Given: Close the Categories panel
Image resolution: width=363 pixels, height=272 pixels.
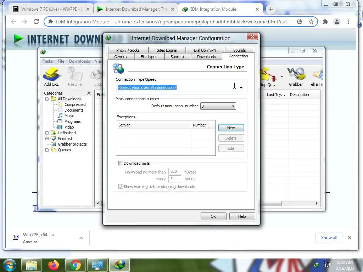Looking at the screenshot, I should [x=89, y=93].
